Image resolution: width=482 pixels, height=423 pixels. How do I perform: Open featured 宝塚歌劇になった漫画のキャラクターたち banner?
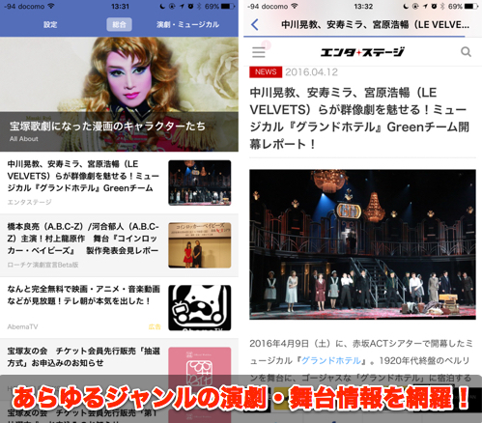pyautogui.click(x=119, y=94)
